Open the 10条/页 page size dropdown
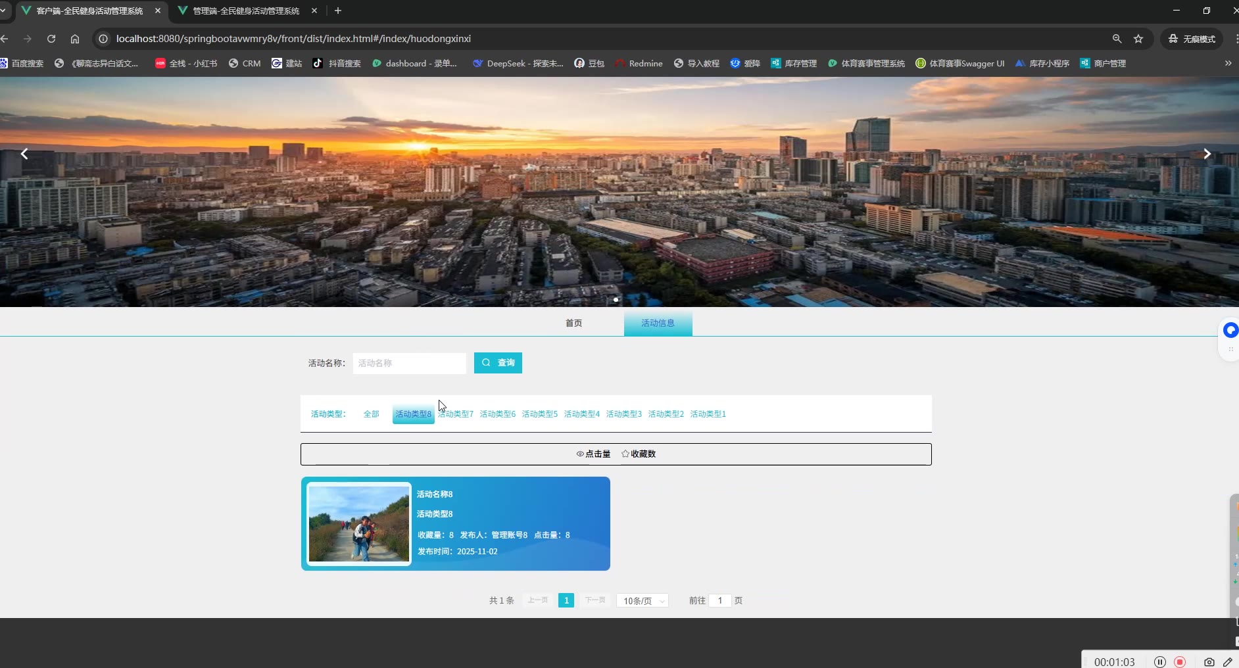Image resolution: width=1239 pixels, height=668 pixels. (x=643, y=601)
